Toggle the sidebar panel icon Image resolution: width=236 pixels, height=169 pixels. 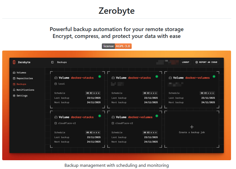point(52,62)
